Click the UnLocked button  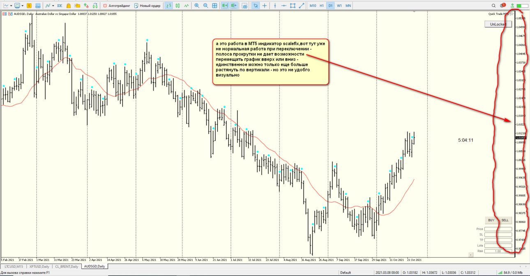coord(498,24)
